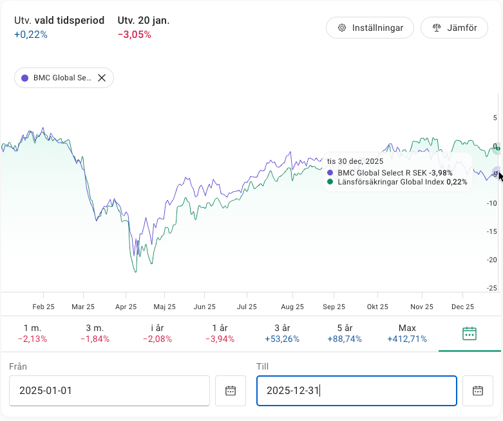The width and height of the screenshot is (503, 421).
Task: Open the Till date picker calendar icon
Action: [x=478, y=391]
